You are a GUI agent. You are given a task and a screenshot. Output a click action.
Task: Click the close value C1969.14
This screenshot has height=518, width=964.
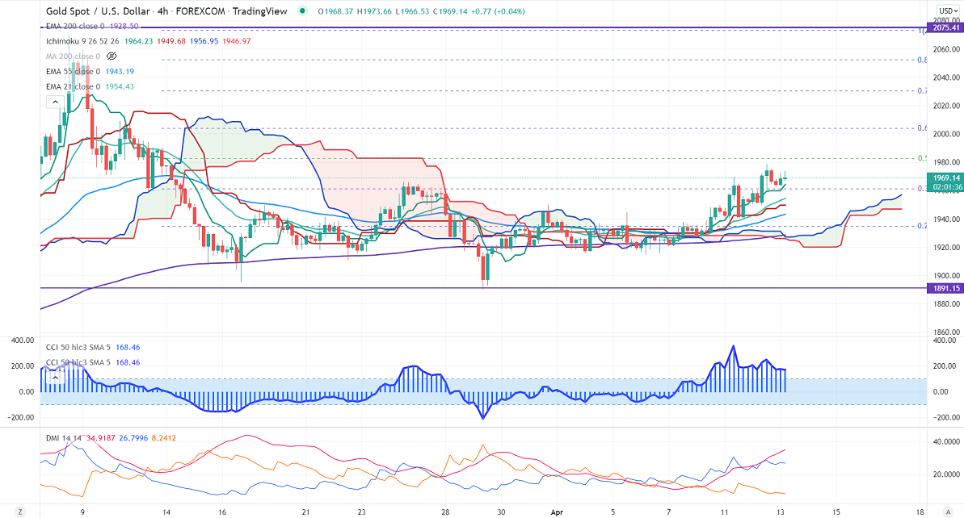click(450, 11)
